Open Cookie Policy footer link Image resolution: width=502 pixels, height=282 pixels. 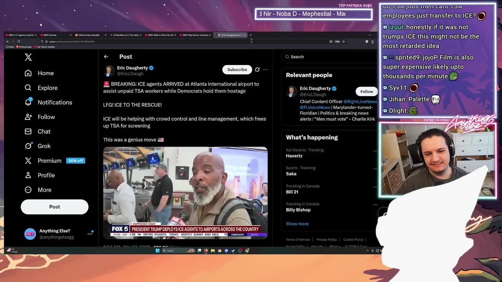click(x=353, y=240)
